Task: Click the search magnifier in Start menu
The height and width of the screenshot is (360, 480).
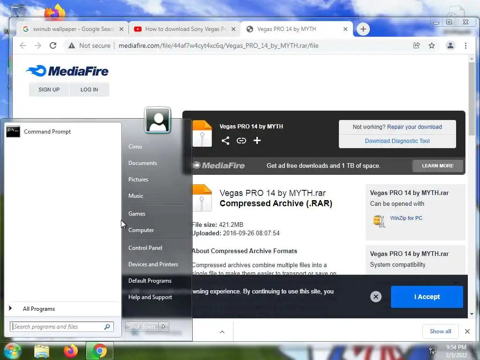Action: [x=107, y=327]
